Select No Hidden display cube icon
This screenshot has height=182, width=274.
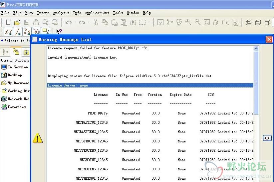267,22
